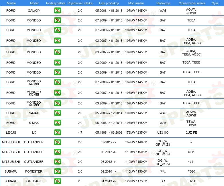Select 05.2006 -> 12.2014 in the AOWA S-MAX row
The height and width of the screenshot is (186, 224).
click(x=109, y=113)
